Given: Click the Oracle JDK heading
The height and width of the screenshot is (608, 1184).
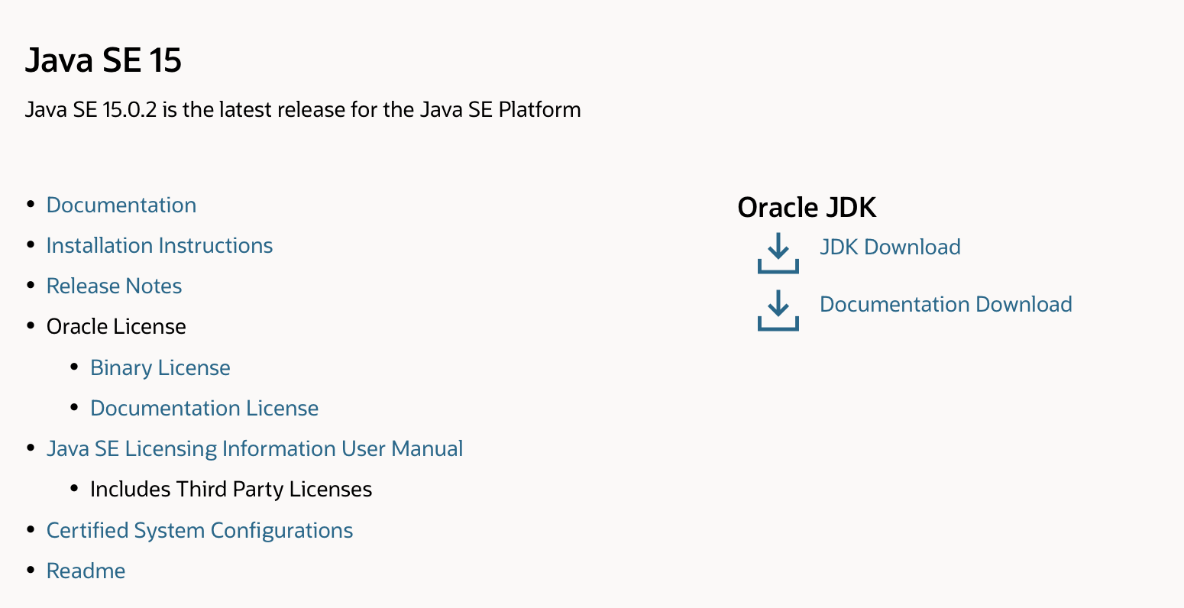Looking at the screenshot, I should coord(807,207).
